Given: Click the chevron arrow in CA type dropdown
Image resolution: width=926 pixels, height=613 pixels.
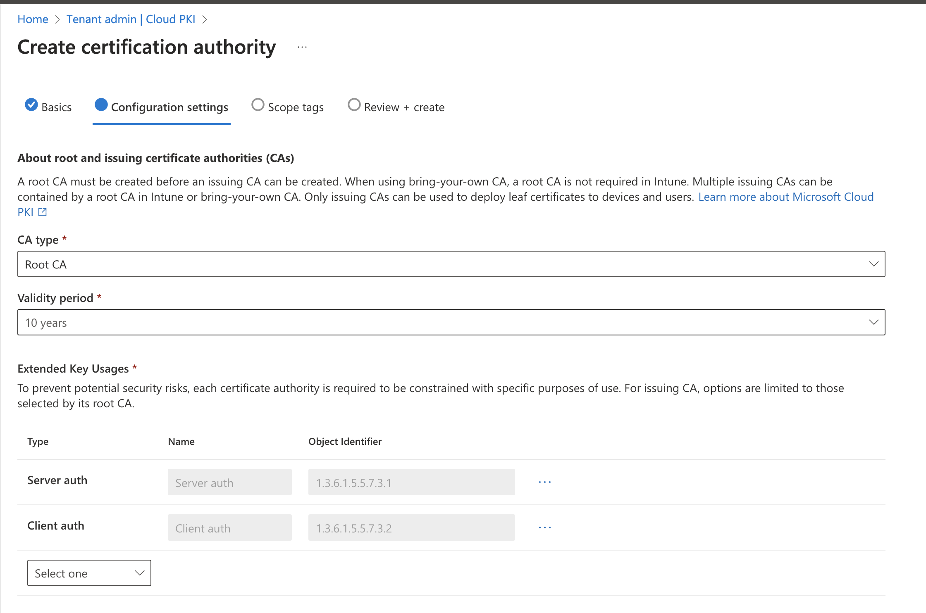Looking at the screenshot, I should tap(873, 264).
